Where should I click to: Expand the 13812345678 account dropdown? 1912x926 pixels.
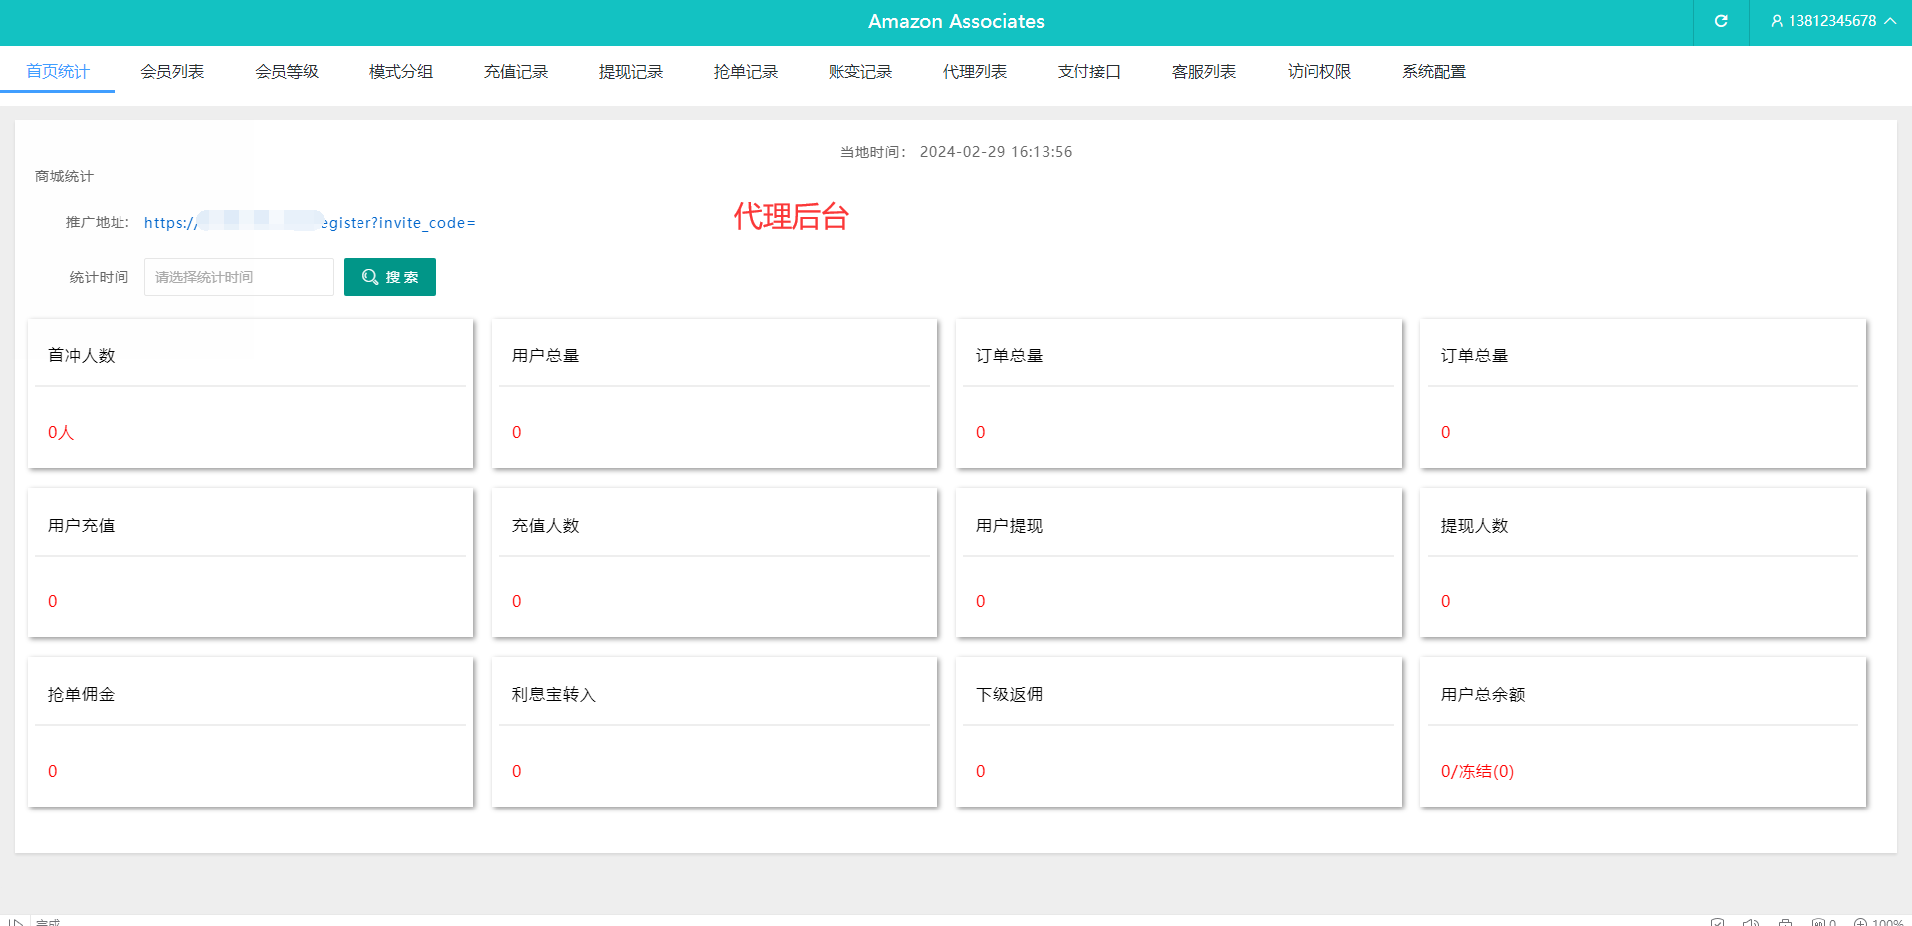click(1831, 21)
